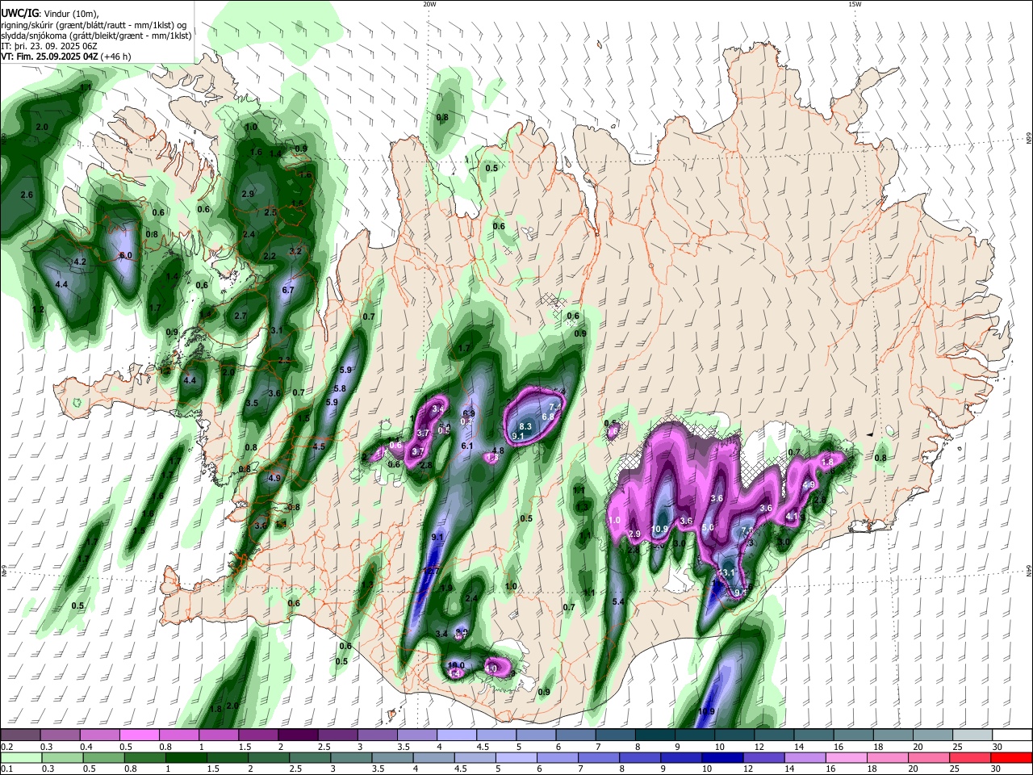Select top legend white swatch after 30
This screenshot has width=1033, height=775.
click(1014, 735)
